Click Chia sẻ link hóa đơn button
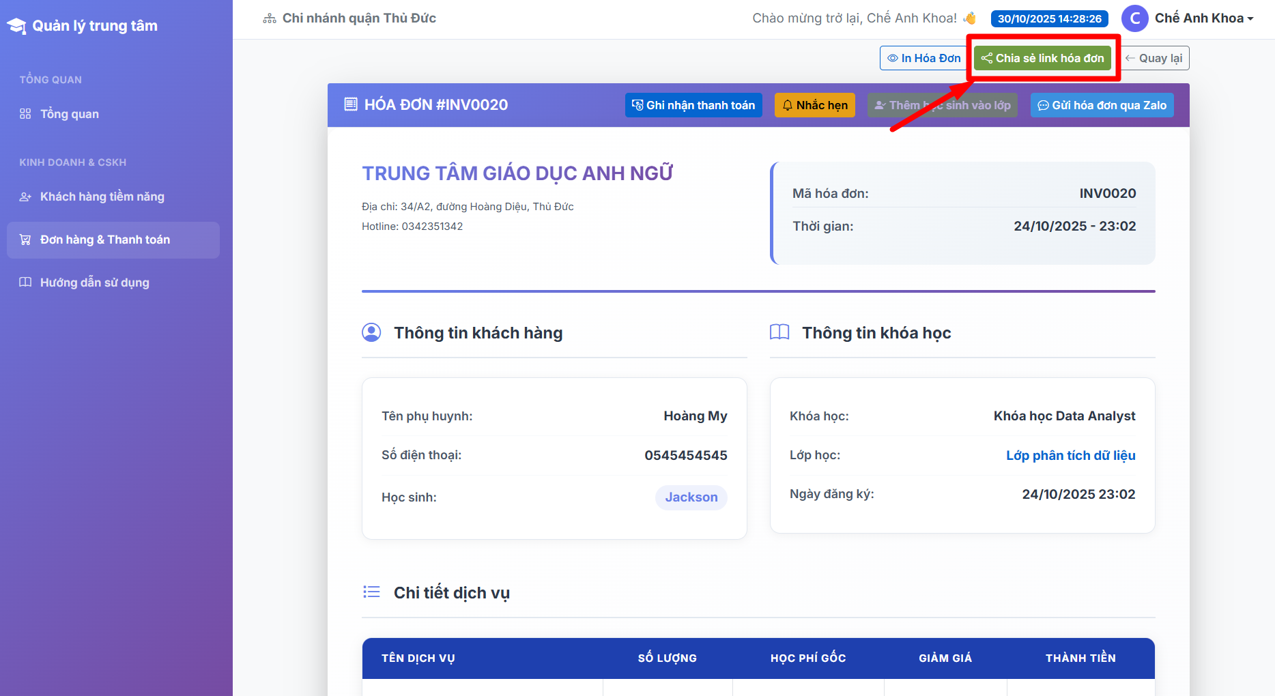1275x696 pixels. pos(1042,58)
